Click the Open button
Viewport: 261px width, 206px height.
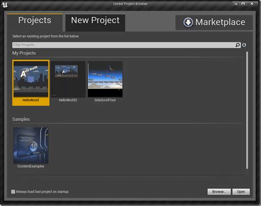point(241,192)
